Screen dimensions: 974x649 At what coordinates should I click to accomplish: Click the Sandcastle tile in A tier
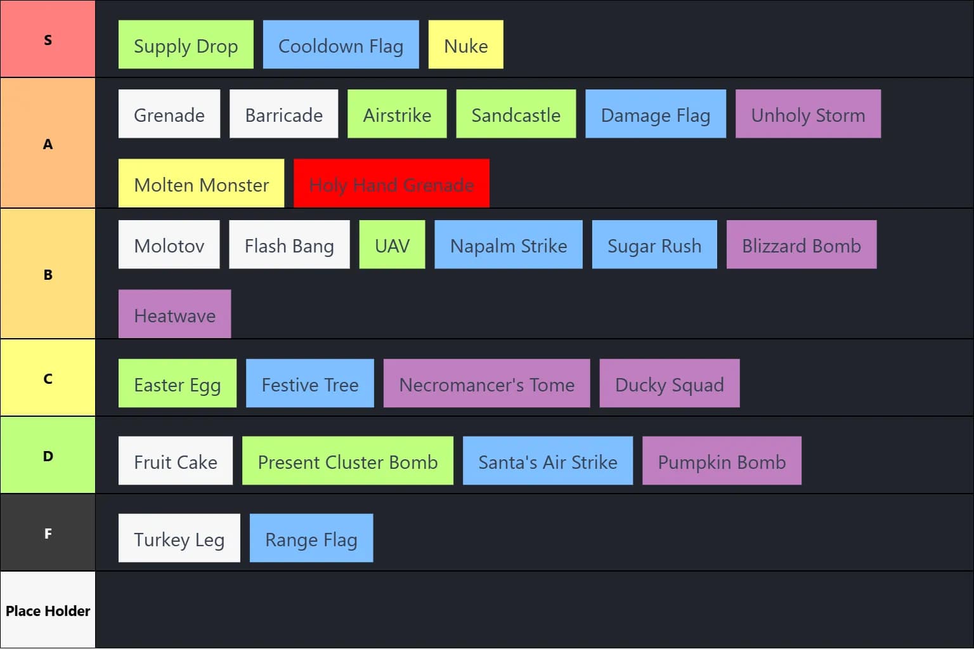(x=516, y=114)
